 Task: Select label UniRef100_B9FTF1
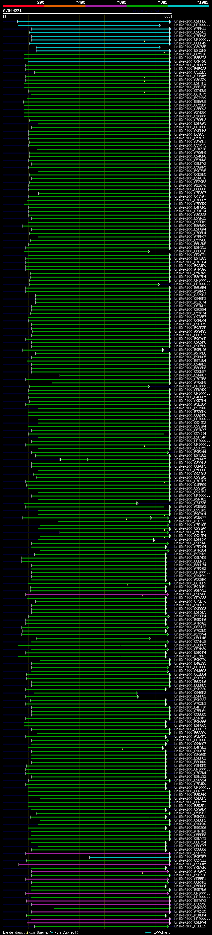(190, 84)
